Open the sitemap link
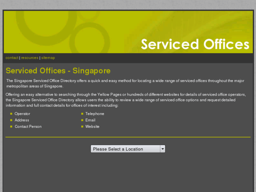This screenshot has height=192, width=256. (x=48, y=58)
